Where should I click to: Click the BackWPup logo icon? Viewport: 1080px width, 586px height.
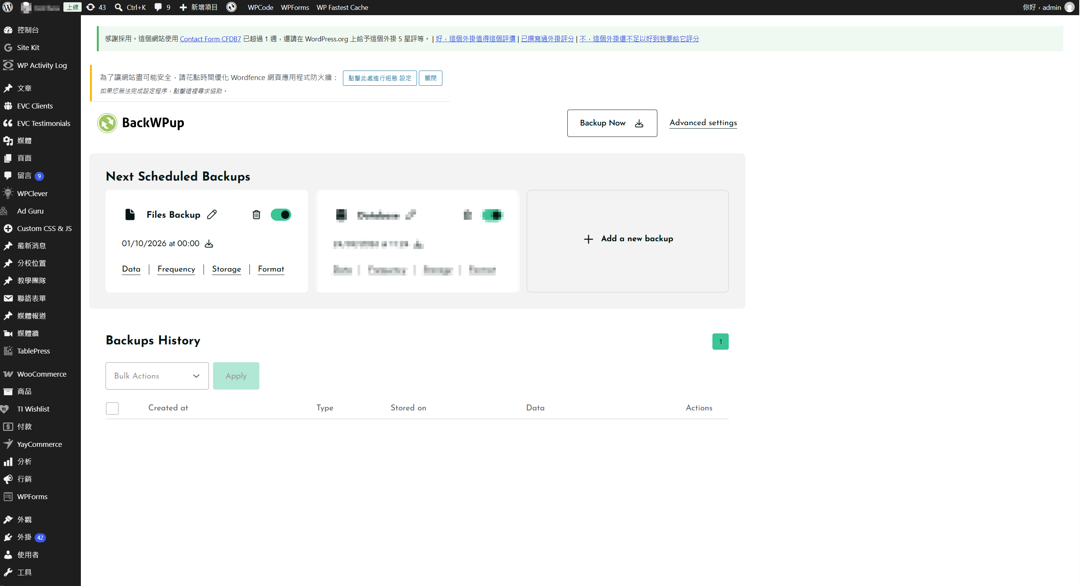click(x=107, y=123)
